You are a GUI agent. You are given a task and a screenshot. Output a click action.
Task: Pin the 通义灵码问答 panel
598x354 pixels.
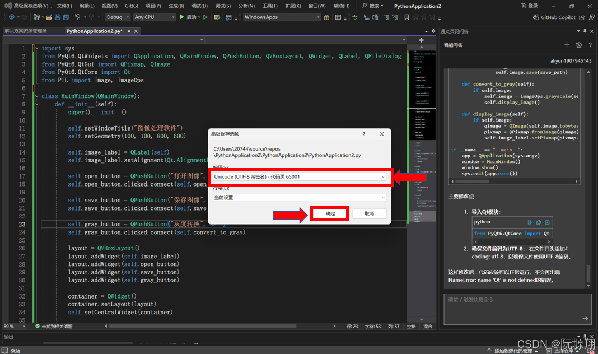[x=585, y=31]
